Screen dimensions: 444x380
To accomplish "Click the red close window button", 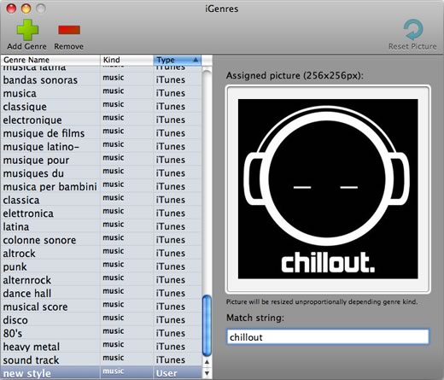I will pyautogui.click(x=11, y=9).
